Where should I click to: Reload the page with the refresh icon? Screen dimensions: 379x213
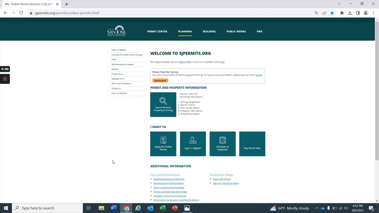[x=21, y=13]
